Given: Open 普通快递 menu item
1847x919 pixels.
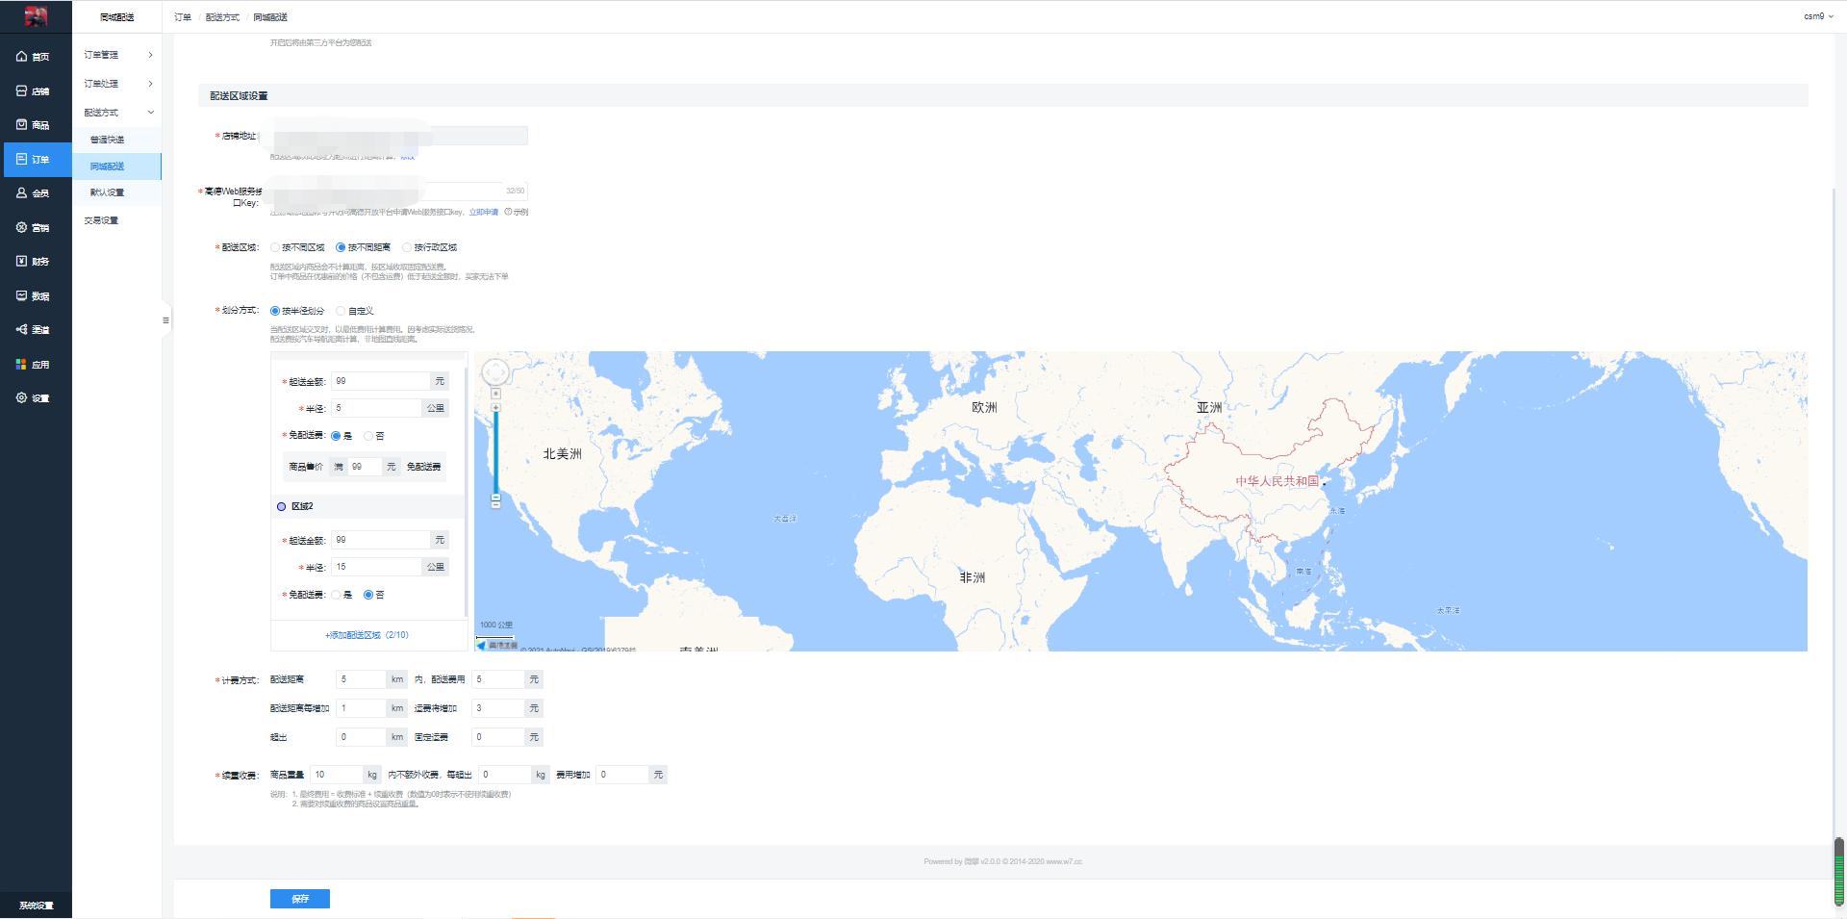Looking at the screenshot, I should [x=117, y=140].
